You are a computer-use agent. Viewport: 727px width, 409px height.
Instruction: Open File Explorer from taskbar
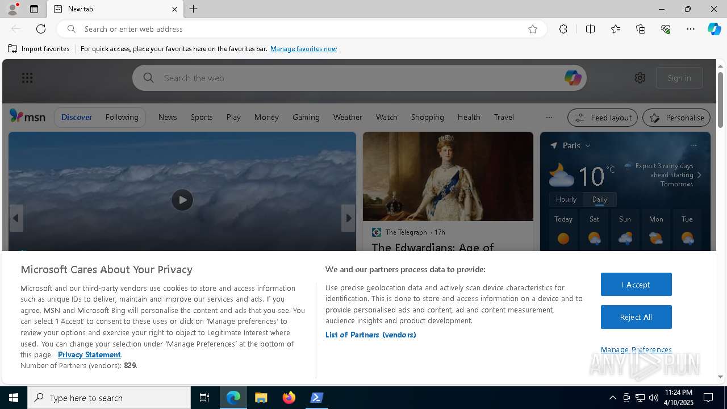tap(261, 398)
